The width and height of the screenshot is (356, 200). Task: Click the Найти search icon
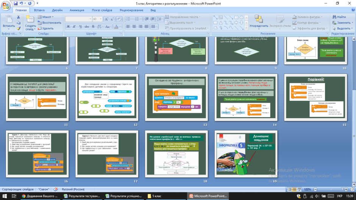coord(334,17)
